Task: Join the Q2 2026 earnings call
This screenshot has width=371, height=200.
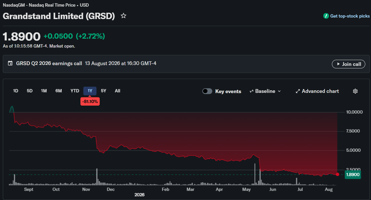Action: click(x=349, y=64)
